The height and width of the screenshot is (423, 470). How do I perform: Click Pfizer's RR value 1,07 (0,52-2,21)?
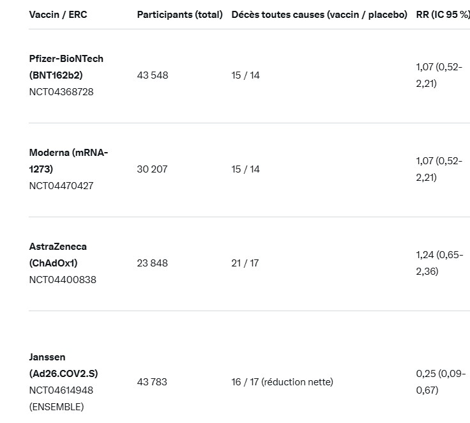[439, 75]
